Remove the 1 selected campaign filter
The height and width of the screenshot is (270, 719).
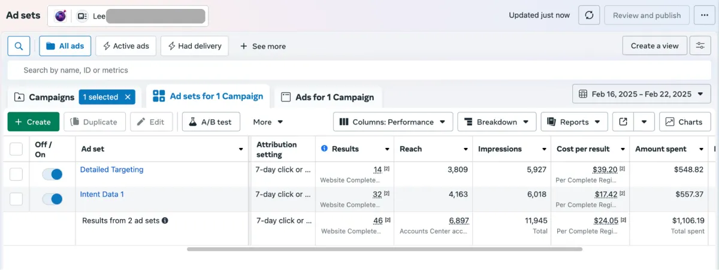pyautogui.click(x=128, y=97)
